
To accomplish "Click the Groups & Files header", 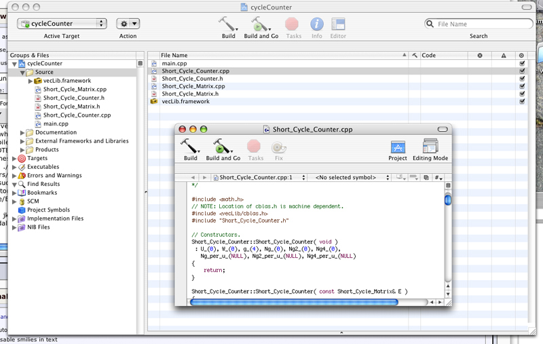I will tap(72, 56).
